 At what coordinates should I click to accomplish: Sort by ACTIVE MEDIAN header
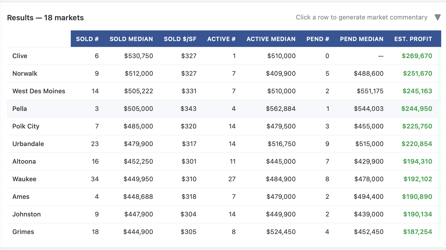(271, 39)
